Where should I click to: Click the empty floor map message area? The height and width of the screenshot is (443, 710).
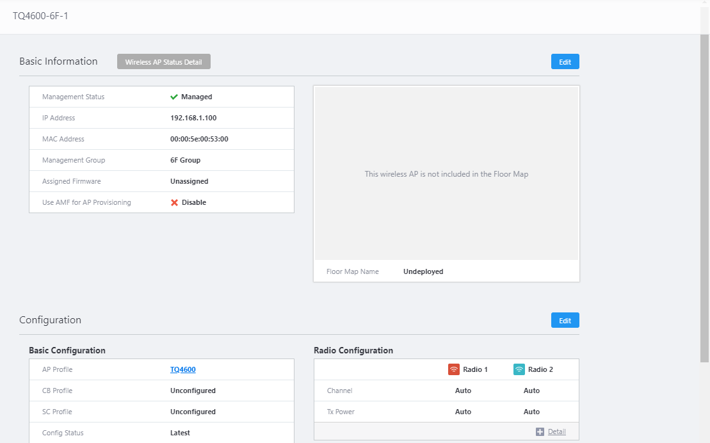[x=446, y=174]
